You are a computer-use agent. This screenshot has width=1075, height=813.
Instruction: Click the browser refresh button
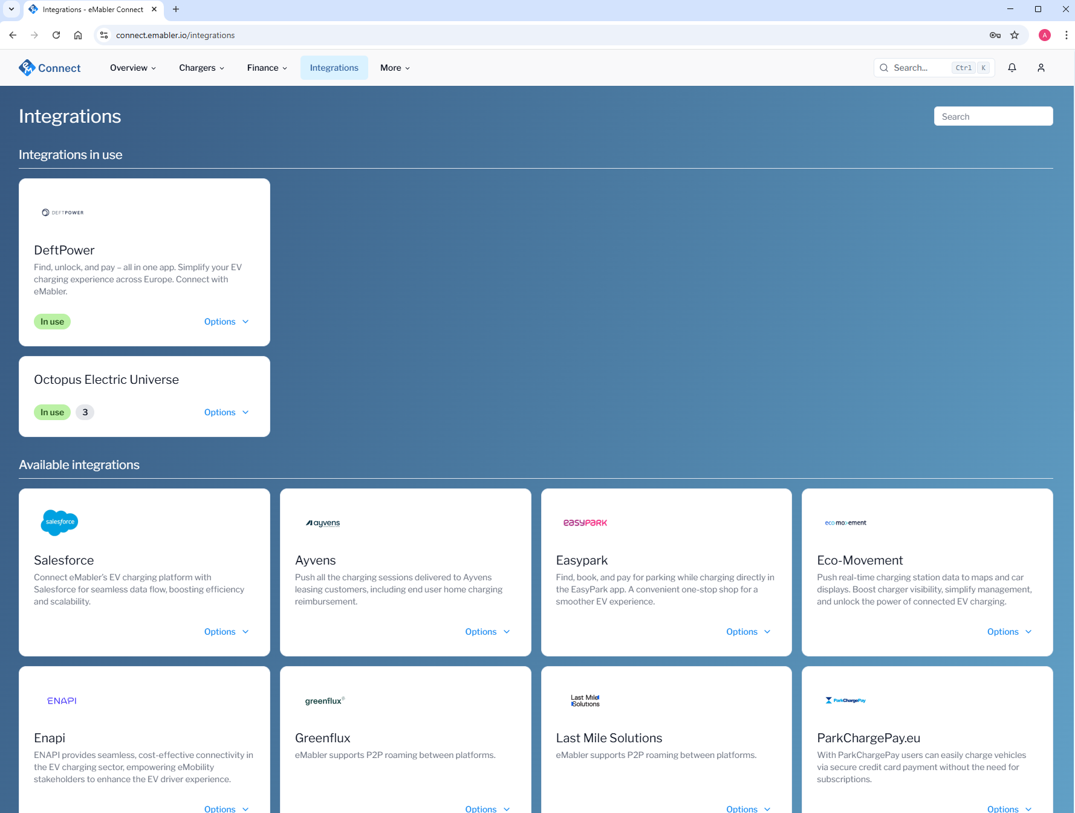56,35
